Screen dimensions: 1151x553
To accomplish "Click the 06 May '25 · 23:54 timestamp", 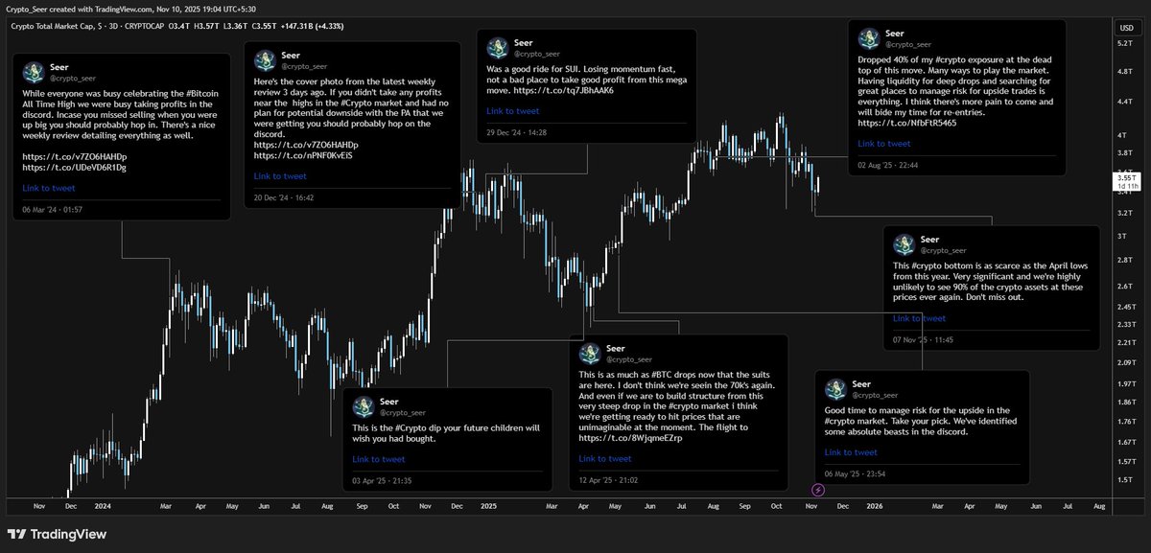I will (855, 473).
